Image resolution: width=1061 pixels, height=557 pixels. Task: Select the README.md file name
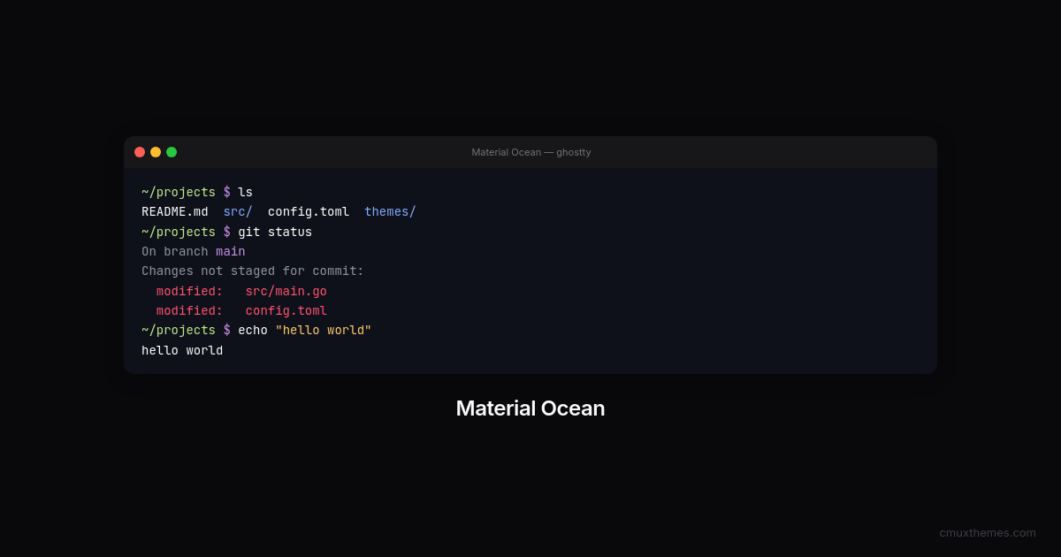click(175, 211)
